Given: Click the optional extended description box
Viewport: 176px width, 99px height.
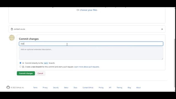Looking at the screenshot, I should coord(91,53).
